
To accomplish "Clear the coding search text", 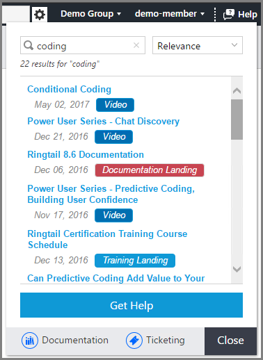I will click(136, 45).
